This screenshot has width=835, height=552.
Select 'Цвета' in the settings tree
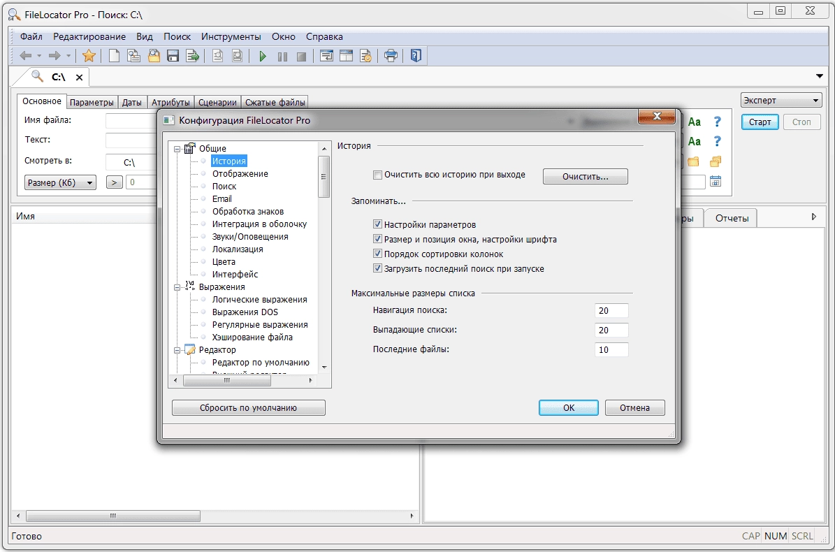pyautogui.click(x=224, y=262)
